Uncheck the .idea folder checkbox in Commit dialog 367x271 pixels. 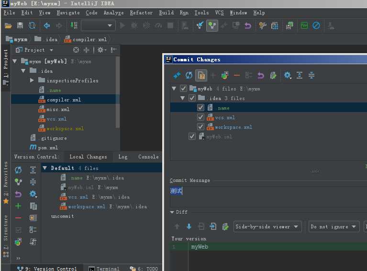192,98
